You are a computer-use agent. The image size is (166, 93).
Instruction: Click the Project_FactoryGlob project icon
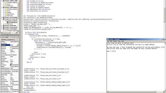click(x=4, y=17)
